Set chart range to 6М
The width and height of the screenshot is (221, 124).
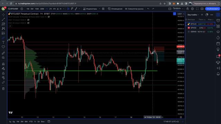tap(26, 122)
